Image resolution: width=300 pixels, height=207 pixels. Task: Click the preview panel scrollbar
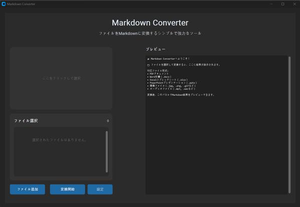(289, 125)
